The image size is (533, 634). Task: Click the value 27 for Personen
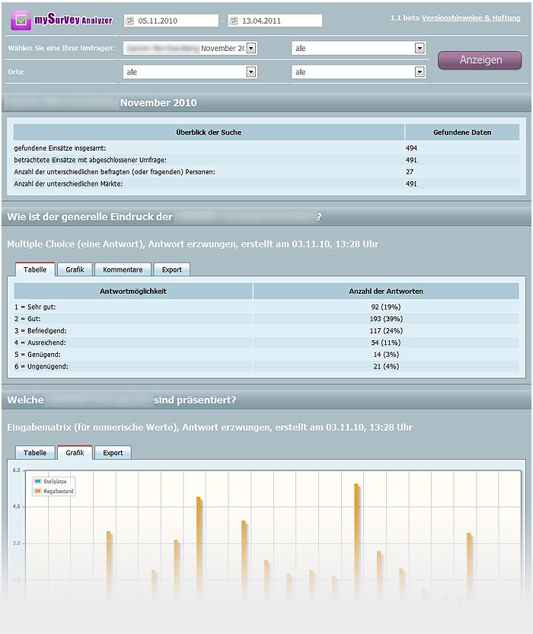click(410, 172)
